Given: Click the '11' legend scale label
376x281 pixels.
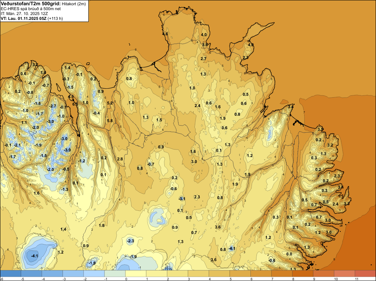Looking at the screenshot, I should point(357,279).
